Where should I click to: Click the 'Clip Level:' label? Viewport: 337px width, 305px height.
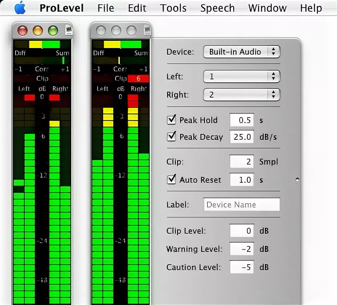coord(186,231)
